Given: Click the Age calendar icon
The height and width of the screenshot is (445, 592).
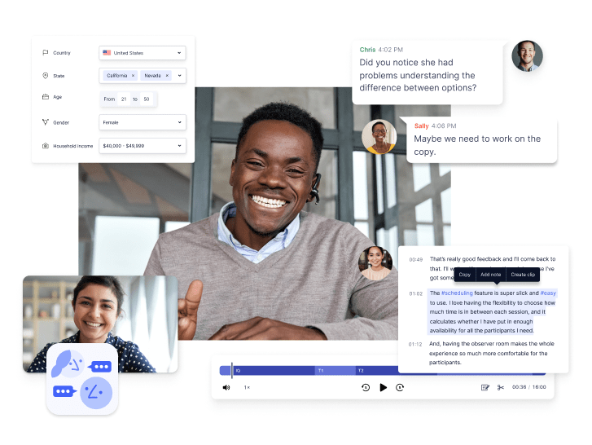Looking at the screenshot, I should (46, 97).
